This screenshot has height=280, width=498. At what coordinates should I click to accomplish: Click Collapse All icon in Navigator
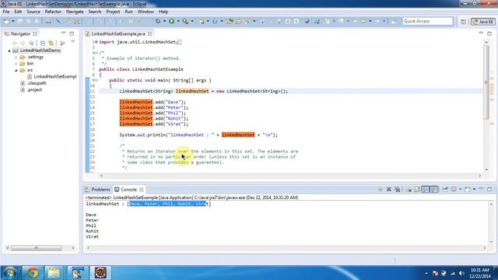click(43, 43)
